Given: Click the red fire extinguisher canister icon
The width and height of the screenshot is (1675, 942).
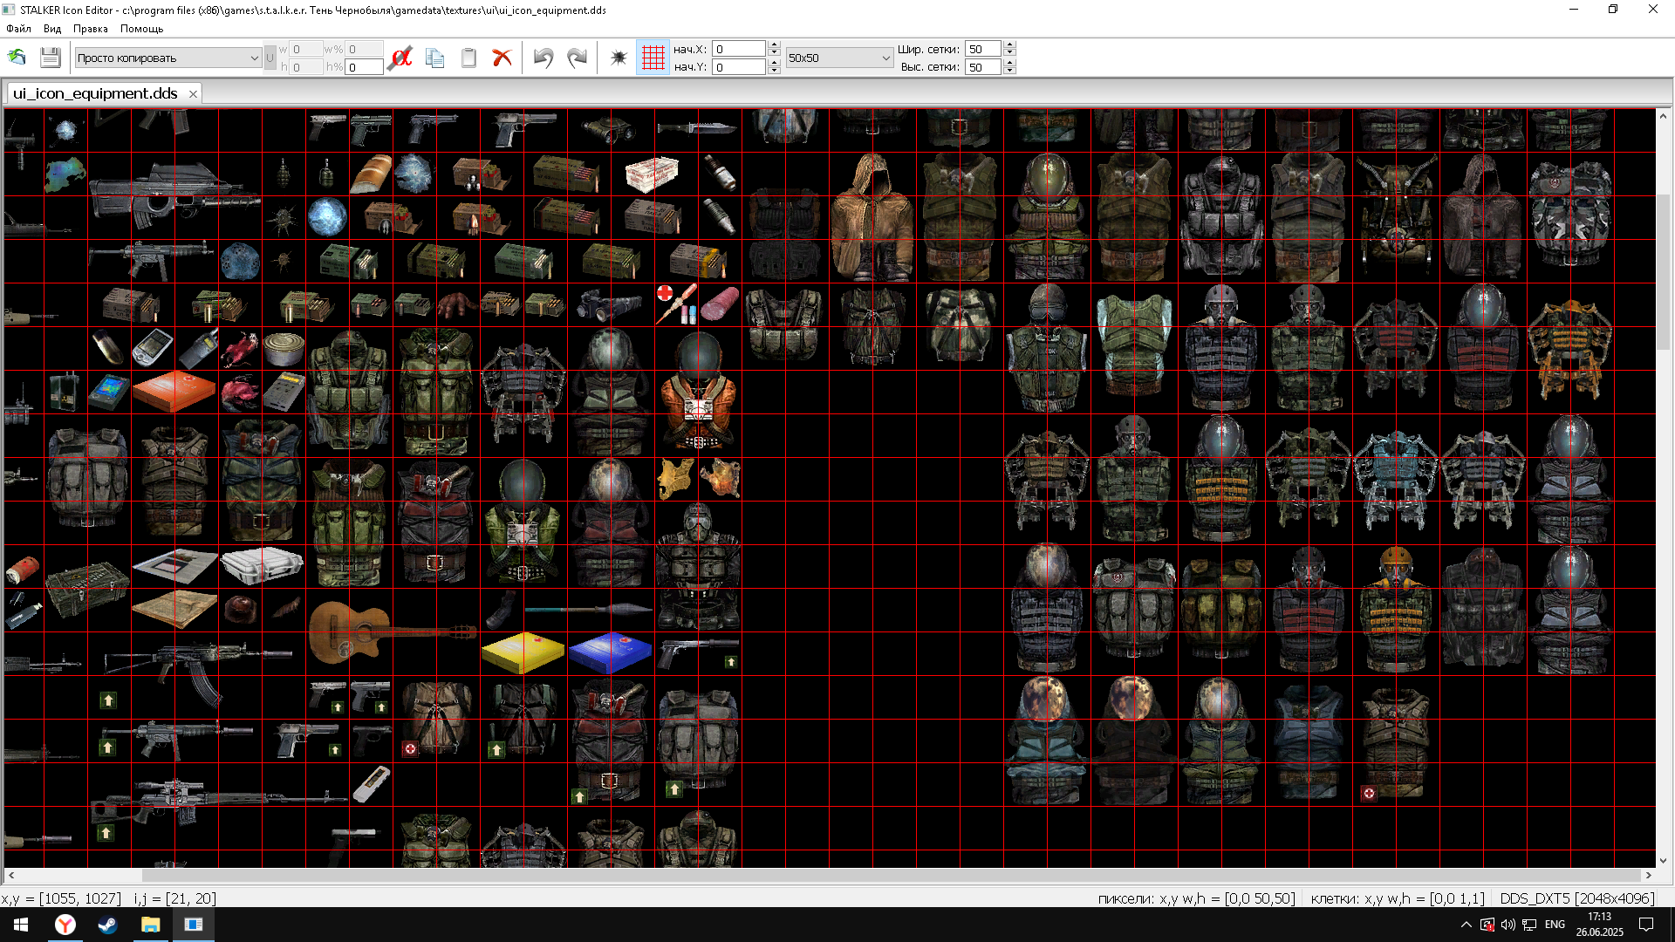Looking at the screenshot, I should pos(22,569).
